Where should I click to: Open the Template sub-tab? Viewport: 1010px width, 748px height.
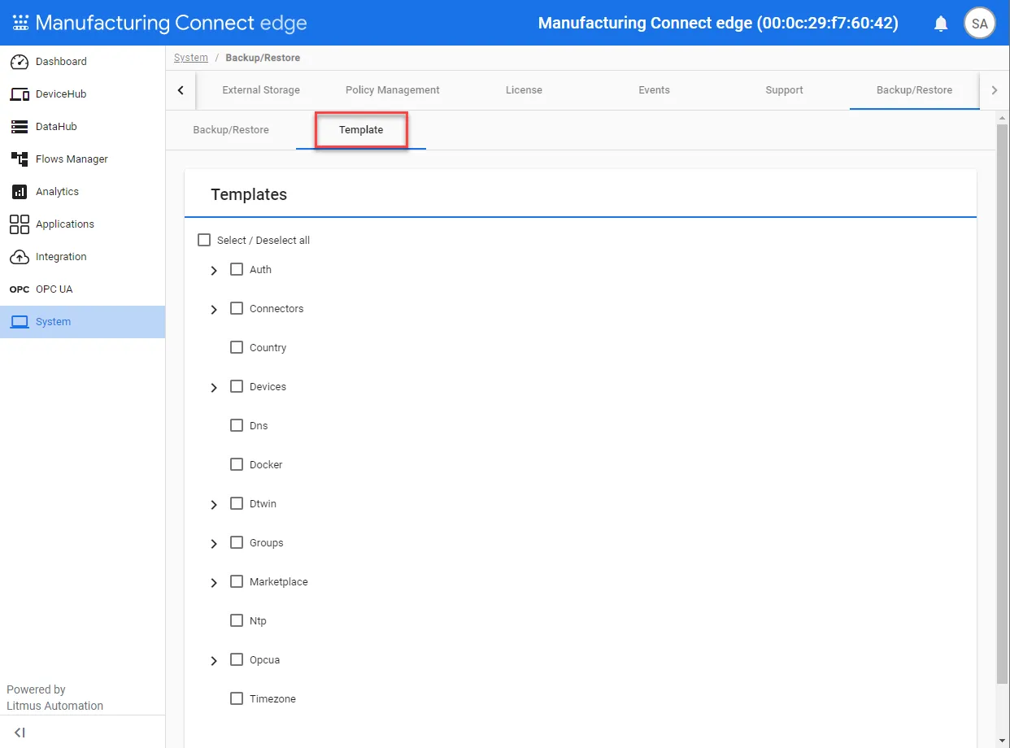coord(361,130)
